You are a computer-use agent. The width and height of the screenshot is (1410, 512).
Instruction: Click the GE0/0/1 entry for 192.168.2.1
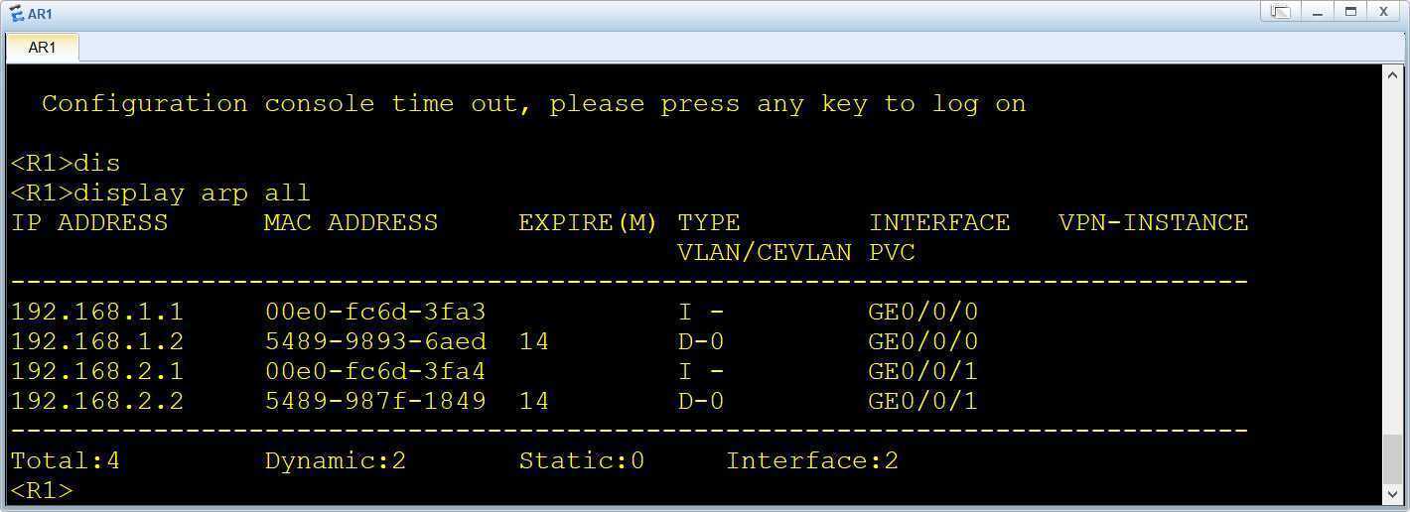pyautogui.click(x=923, y=371)
